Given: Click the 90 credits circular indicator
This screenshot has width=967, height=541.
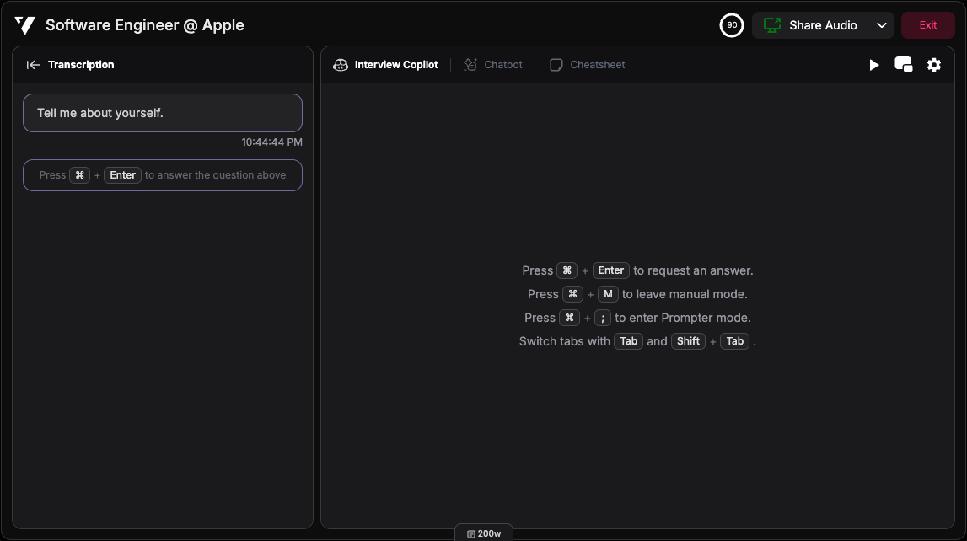Looking at the screenshot, I should pos(731,24).
